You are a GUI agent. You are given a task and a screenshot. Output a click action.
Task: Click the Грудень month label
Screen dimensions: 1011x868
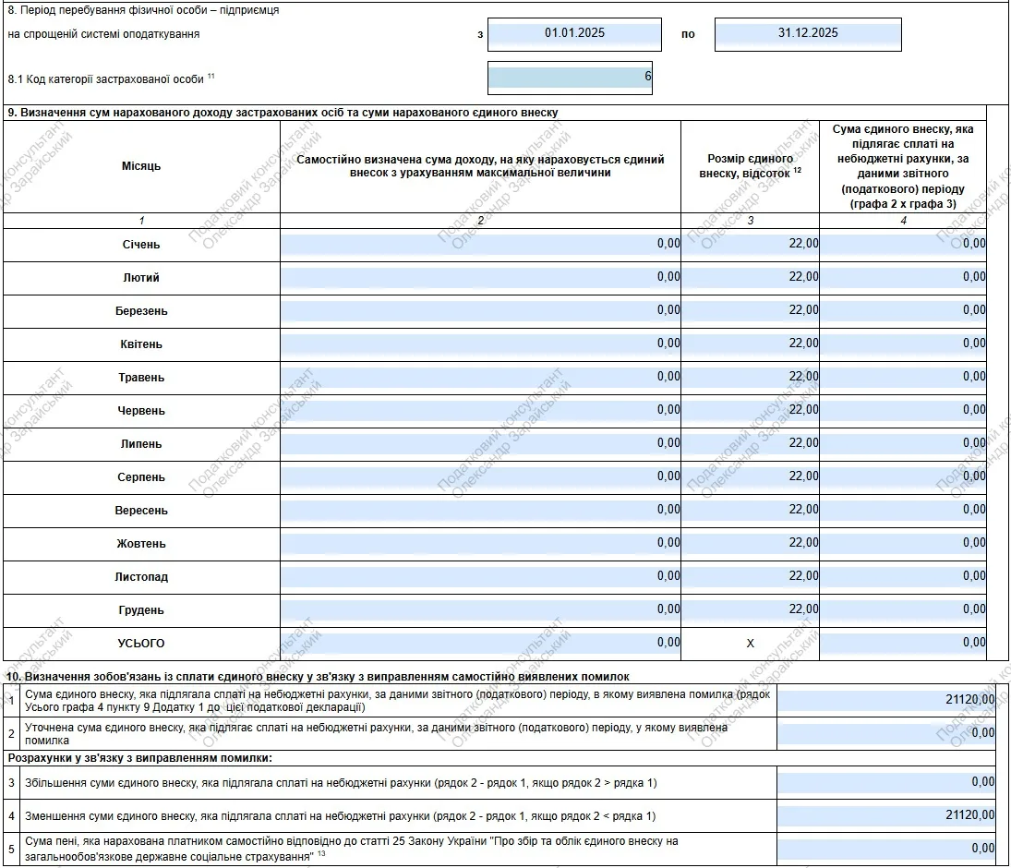(x=141, y=610)
